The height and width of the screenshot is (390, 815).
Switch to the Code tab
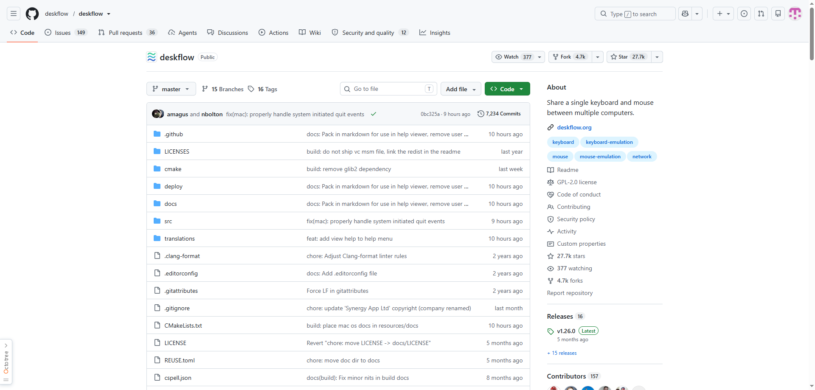tap(22, 33)
